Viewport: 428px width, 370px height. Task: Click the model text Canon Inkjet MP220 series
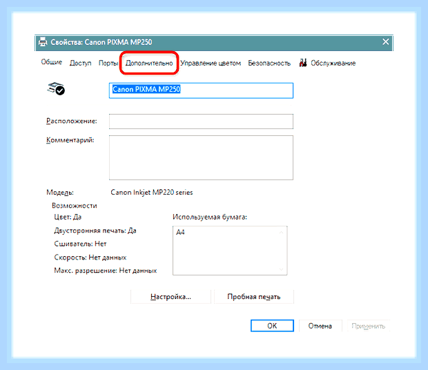pos(152,193)
